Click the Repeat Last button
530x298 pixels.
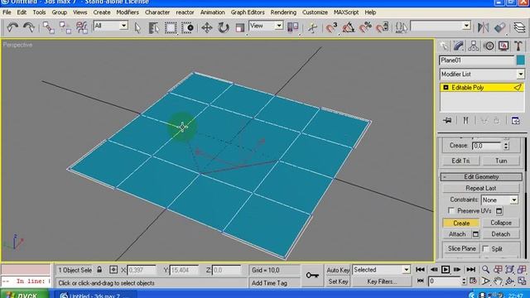click(480, 188)
